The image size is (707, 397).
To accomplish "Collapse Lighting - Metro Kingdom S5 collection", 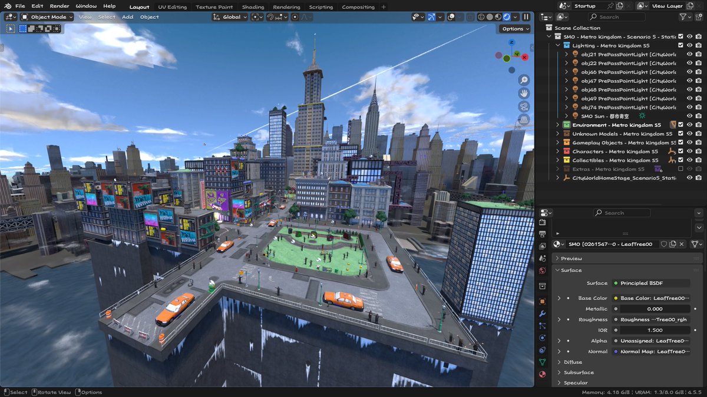I will click(558, 45).
